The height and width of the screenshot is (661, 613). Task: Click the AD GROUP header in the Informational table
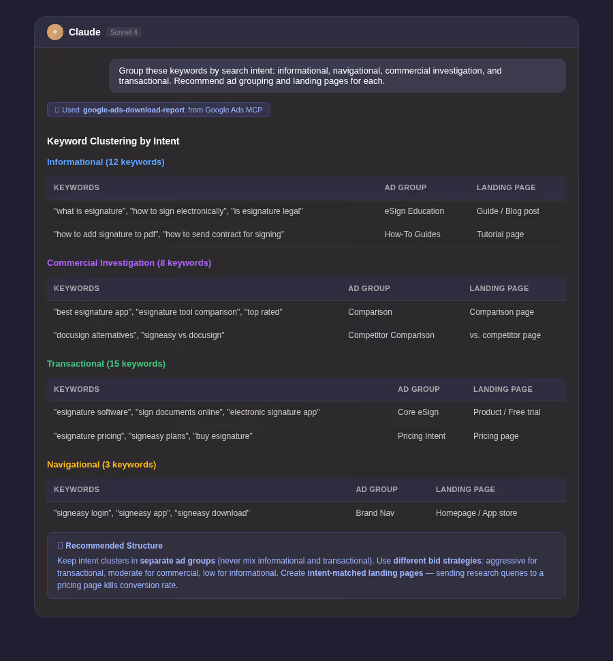tap(405, 187)
